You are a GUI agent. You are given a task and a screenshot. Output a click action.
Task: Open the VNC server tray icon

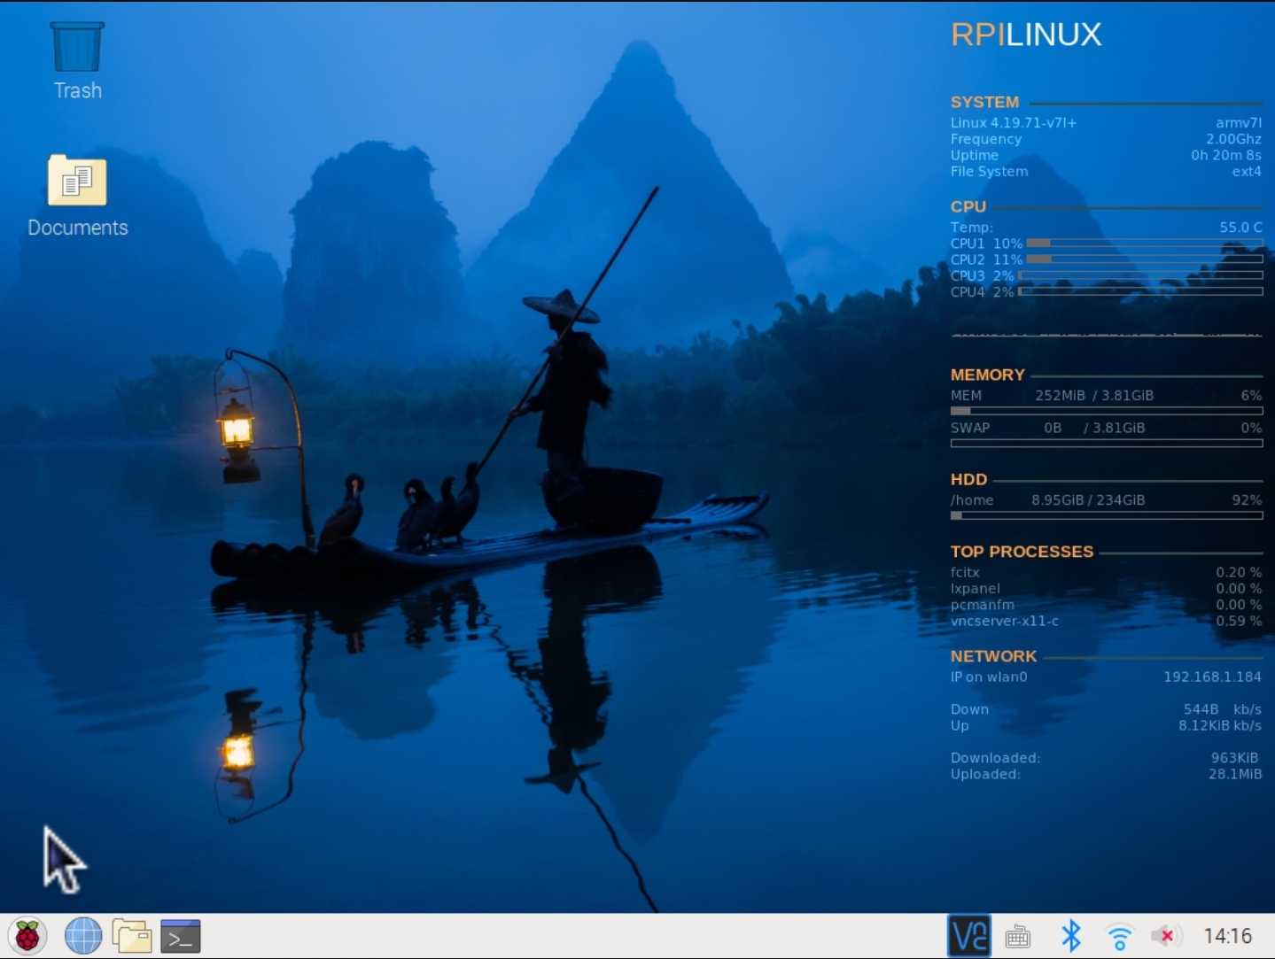(968, 936)
